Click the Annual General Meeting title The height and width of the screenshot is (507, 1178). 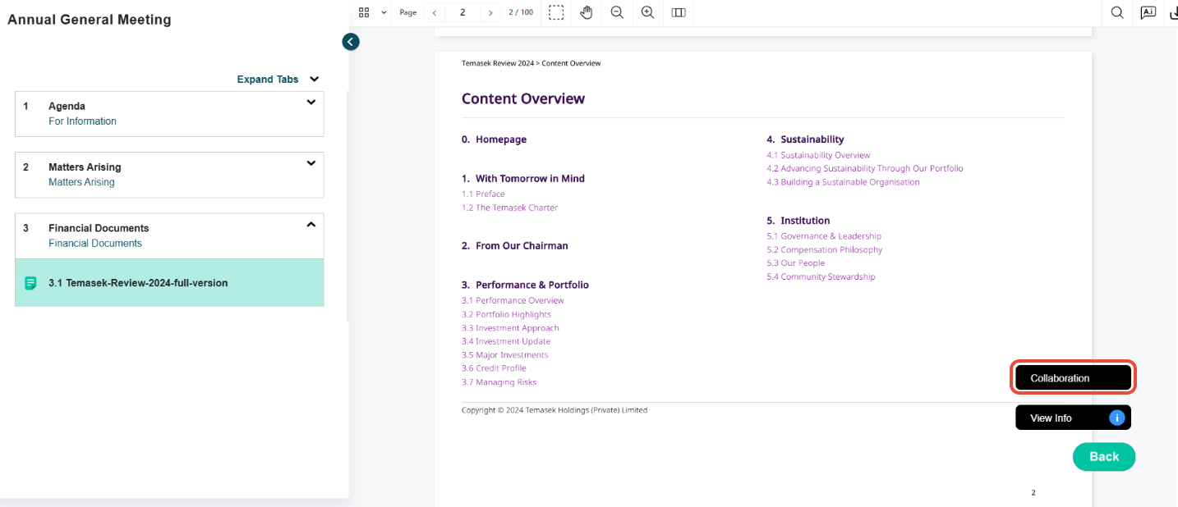pos(90,20)
